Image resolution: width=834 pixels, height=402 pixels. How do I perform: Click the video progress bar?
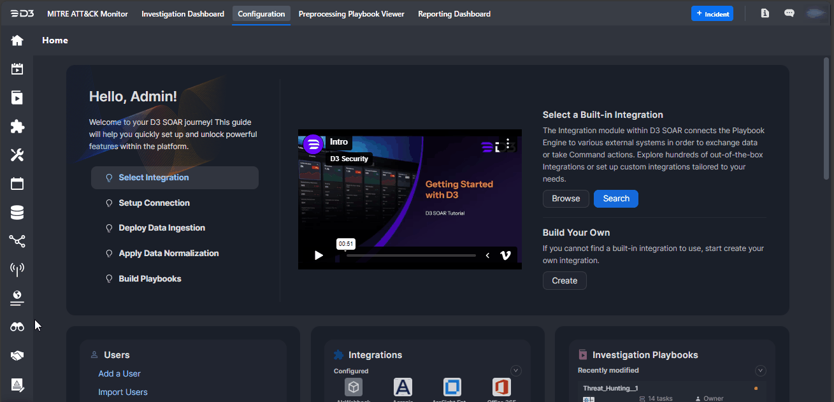tap(411, 255)
